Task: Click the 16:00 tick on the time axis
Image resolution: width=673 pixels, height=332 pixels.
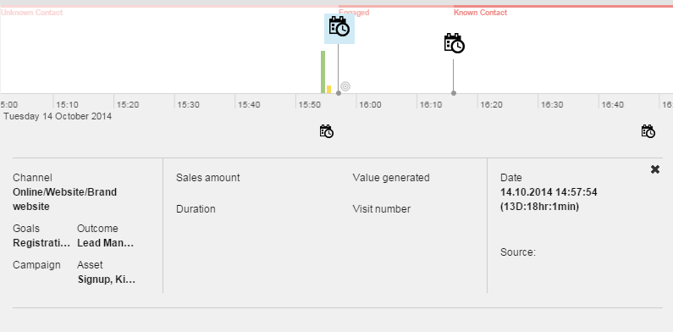Action: pyautogui.click(x=370, y=105)
